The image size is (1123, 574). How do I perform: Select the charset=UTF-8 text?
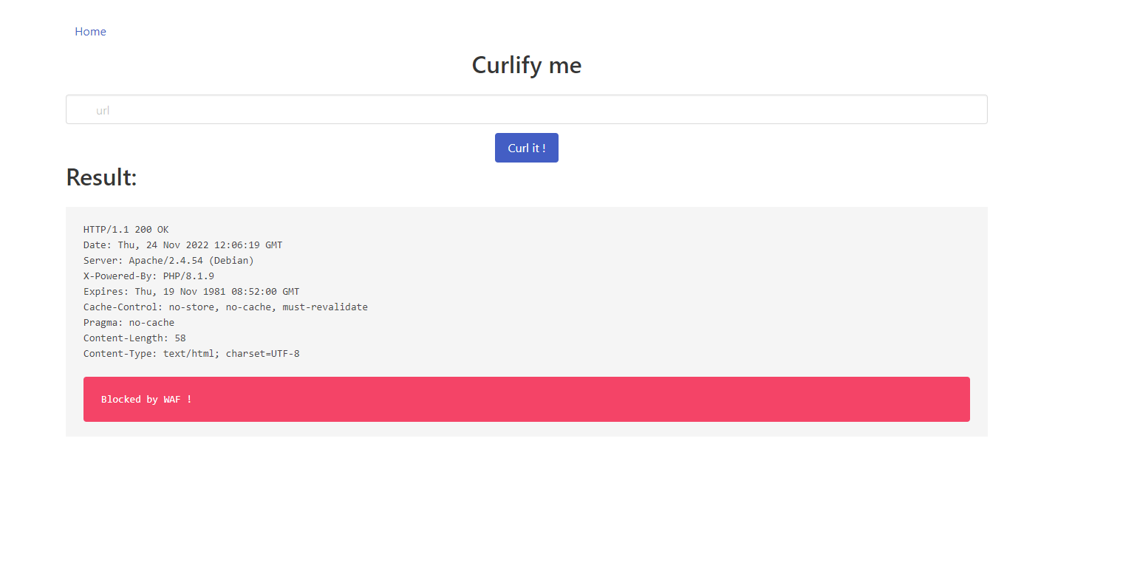263,354
